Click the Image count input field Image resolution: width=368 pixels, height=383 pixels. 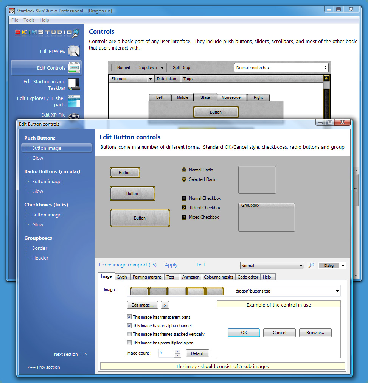167,353
